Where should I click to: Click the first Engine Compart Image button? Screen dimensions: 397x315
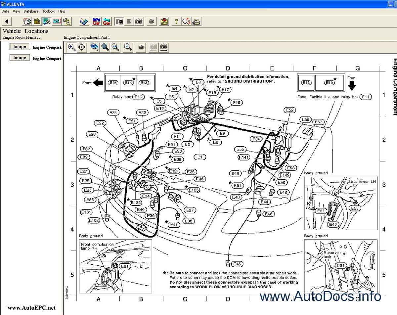[x=19, y=46]
